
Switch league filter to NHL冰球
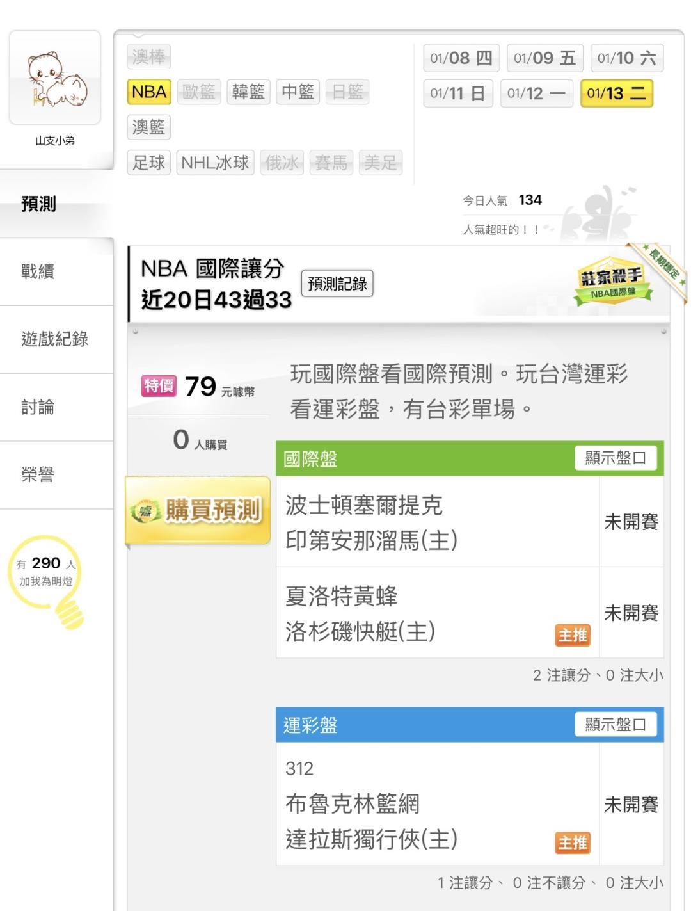click(215, 163)
